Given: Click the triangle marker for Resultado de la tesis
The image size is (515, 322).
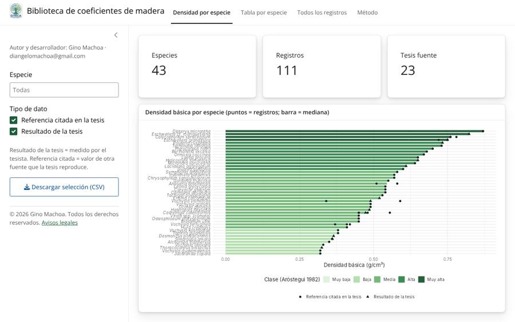Looking at the screenshot, I should point(367,296).
